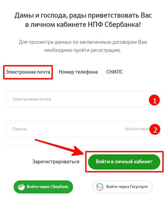Click the dashed divider line below the password field
The width and height of the screenshot is (166, 197).
click(83, 145)
